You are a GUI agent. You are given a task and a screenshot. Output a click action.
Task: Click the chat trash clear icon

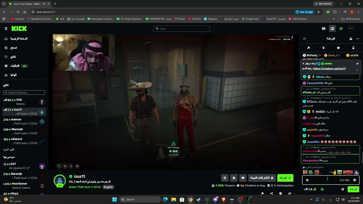(x=323, y=48)
